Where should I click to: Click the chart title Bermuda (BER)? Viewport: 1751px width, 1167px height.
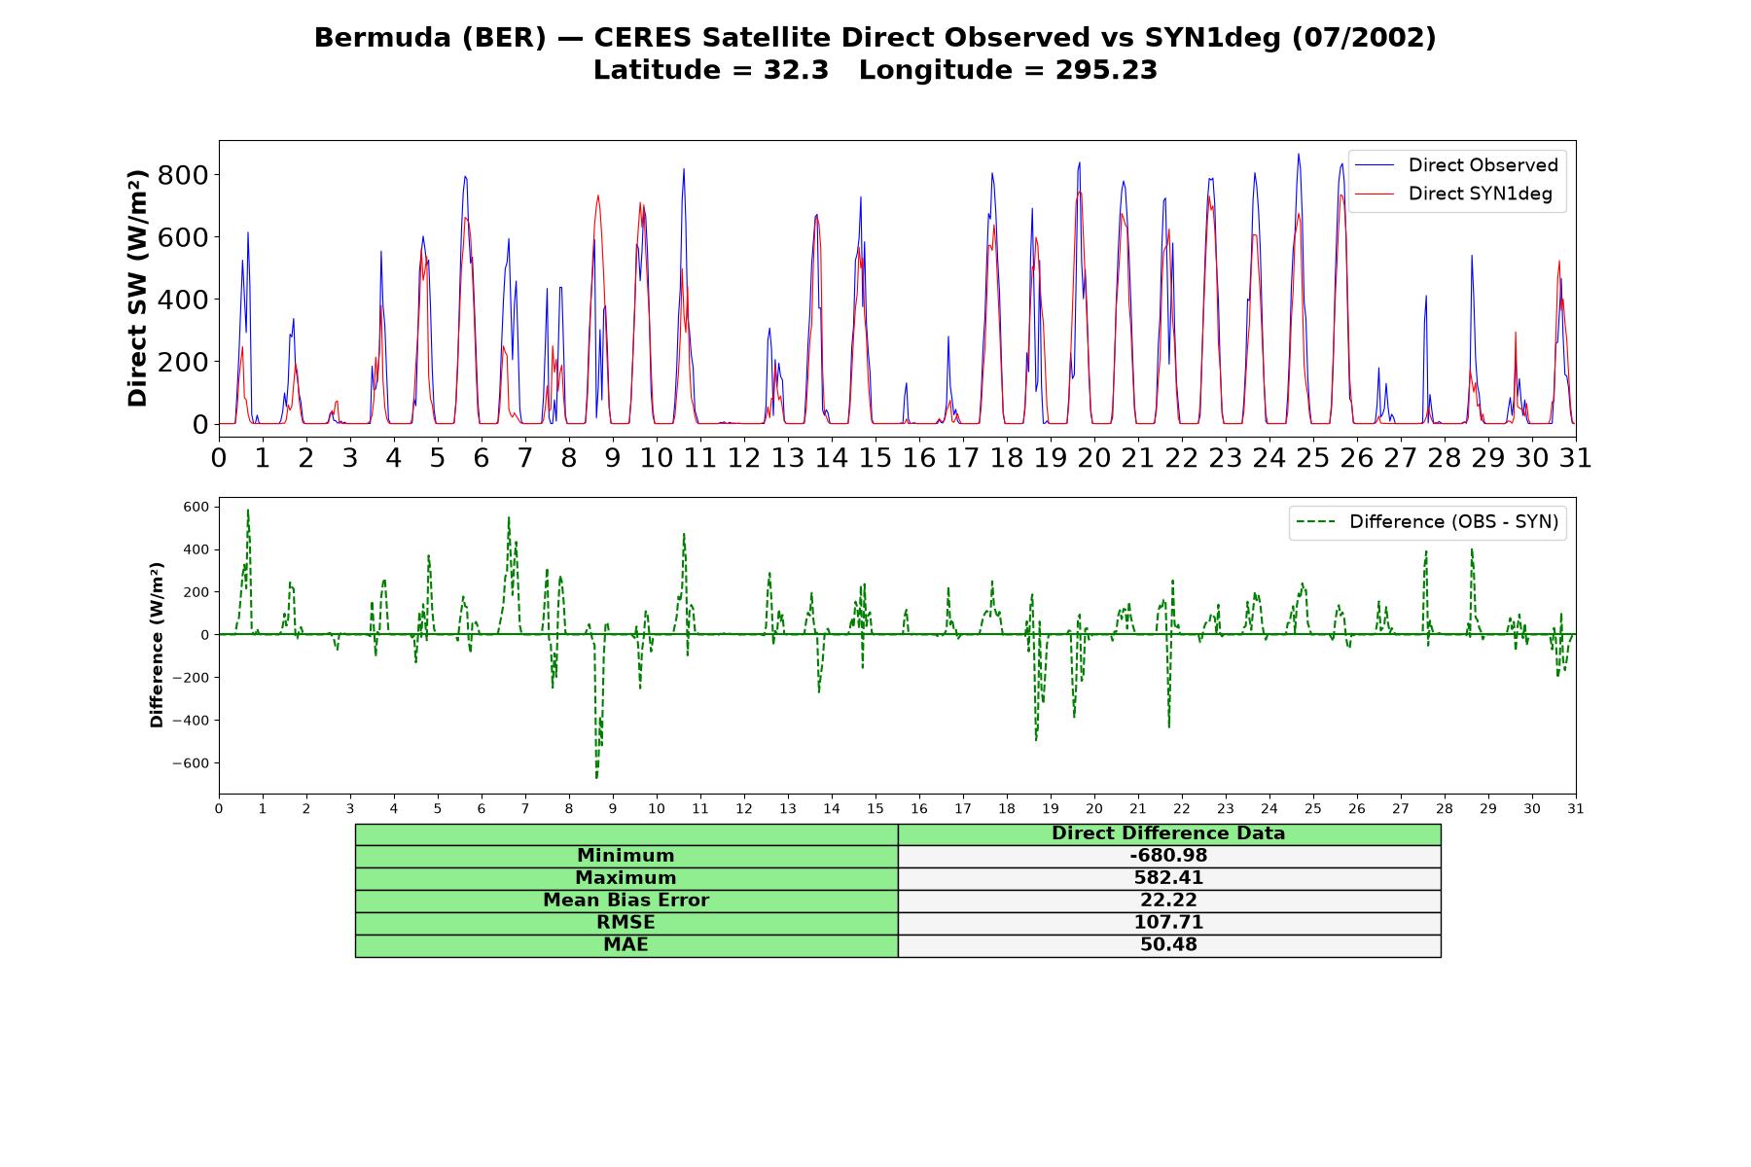pyautogui.click(x=430, y=38)
